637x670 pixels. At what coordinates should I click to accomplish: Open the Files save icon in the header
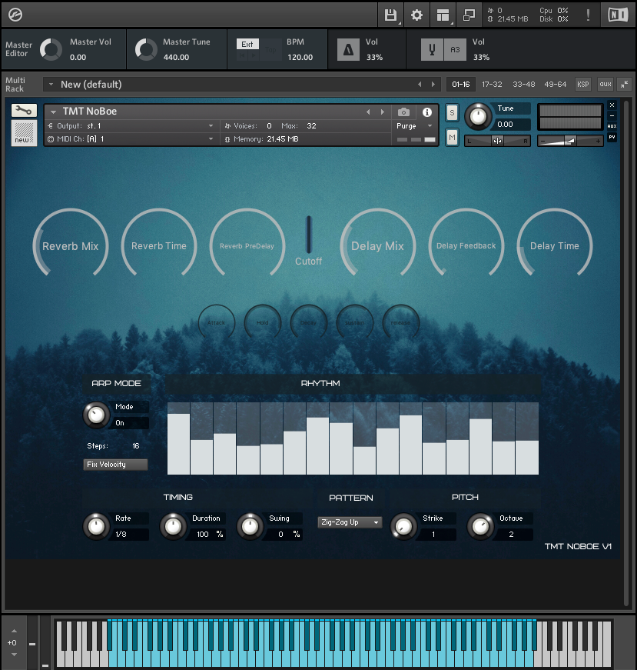click(x=390, y=15)
